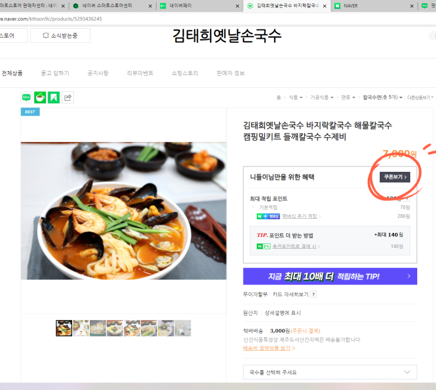436x390 pixels.
Task: Open the 멤버십 추가 적립 link
Action: pos(302,216)
